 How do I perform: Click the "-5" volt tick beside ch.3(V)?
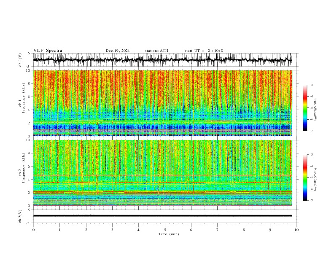click(29, 223)
